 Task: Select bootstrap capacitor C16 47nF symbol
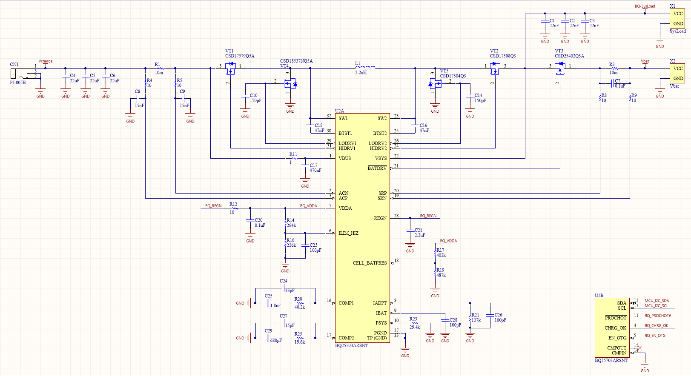point(415,126)
